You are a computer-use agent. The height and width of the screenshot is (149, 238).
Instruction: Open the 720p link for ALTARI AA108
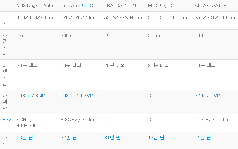200,96
